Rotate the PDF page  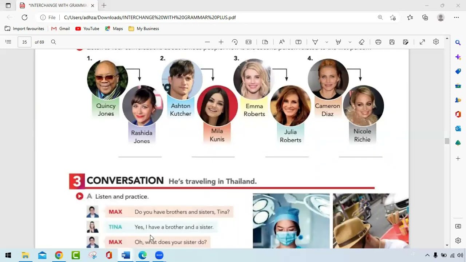tap(235, 42)
